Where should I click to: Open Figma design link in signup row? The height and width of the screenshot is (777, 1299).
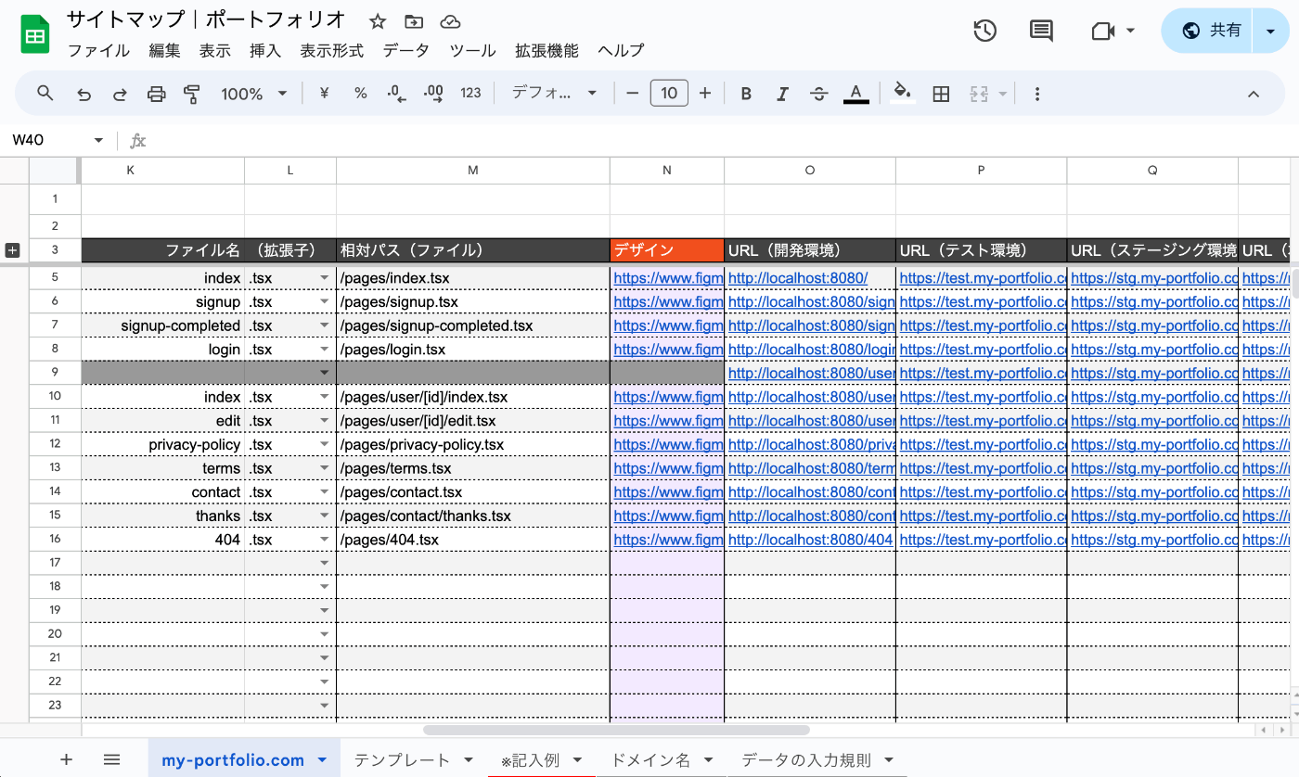[x=668, y=301]
